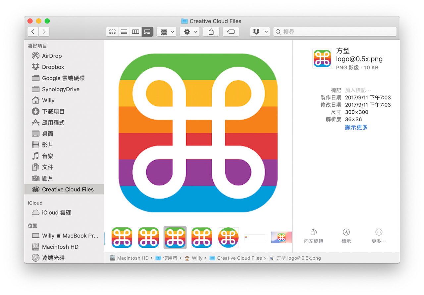This screenshot has width=424, height=295.
Task: Open 圖片 in the sidebar
Action: [x=64, y=178]
